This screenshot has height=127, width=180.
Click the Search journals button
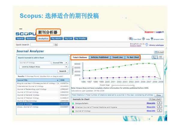pyautogui.click(x=63, y=71)
